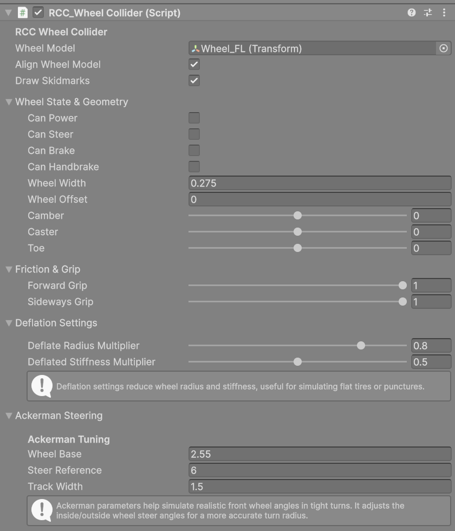Click the Forward Grip label
455x531 pixels.
tap(57, 286)
